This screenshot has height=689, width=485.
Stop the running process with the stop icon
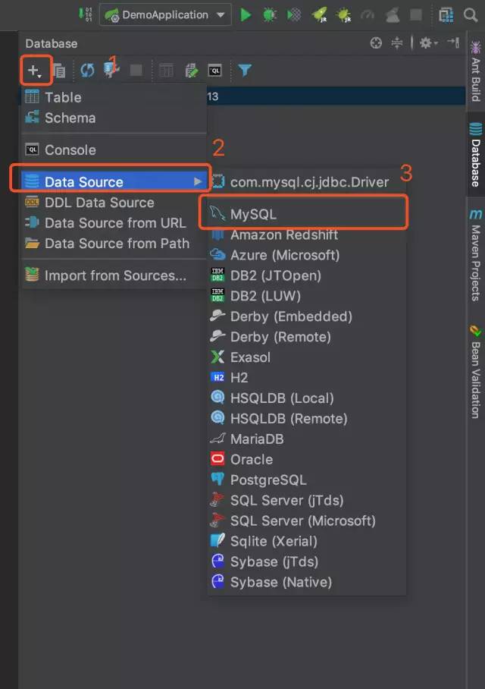(414, 14)
